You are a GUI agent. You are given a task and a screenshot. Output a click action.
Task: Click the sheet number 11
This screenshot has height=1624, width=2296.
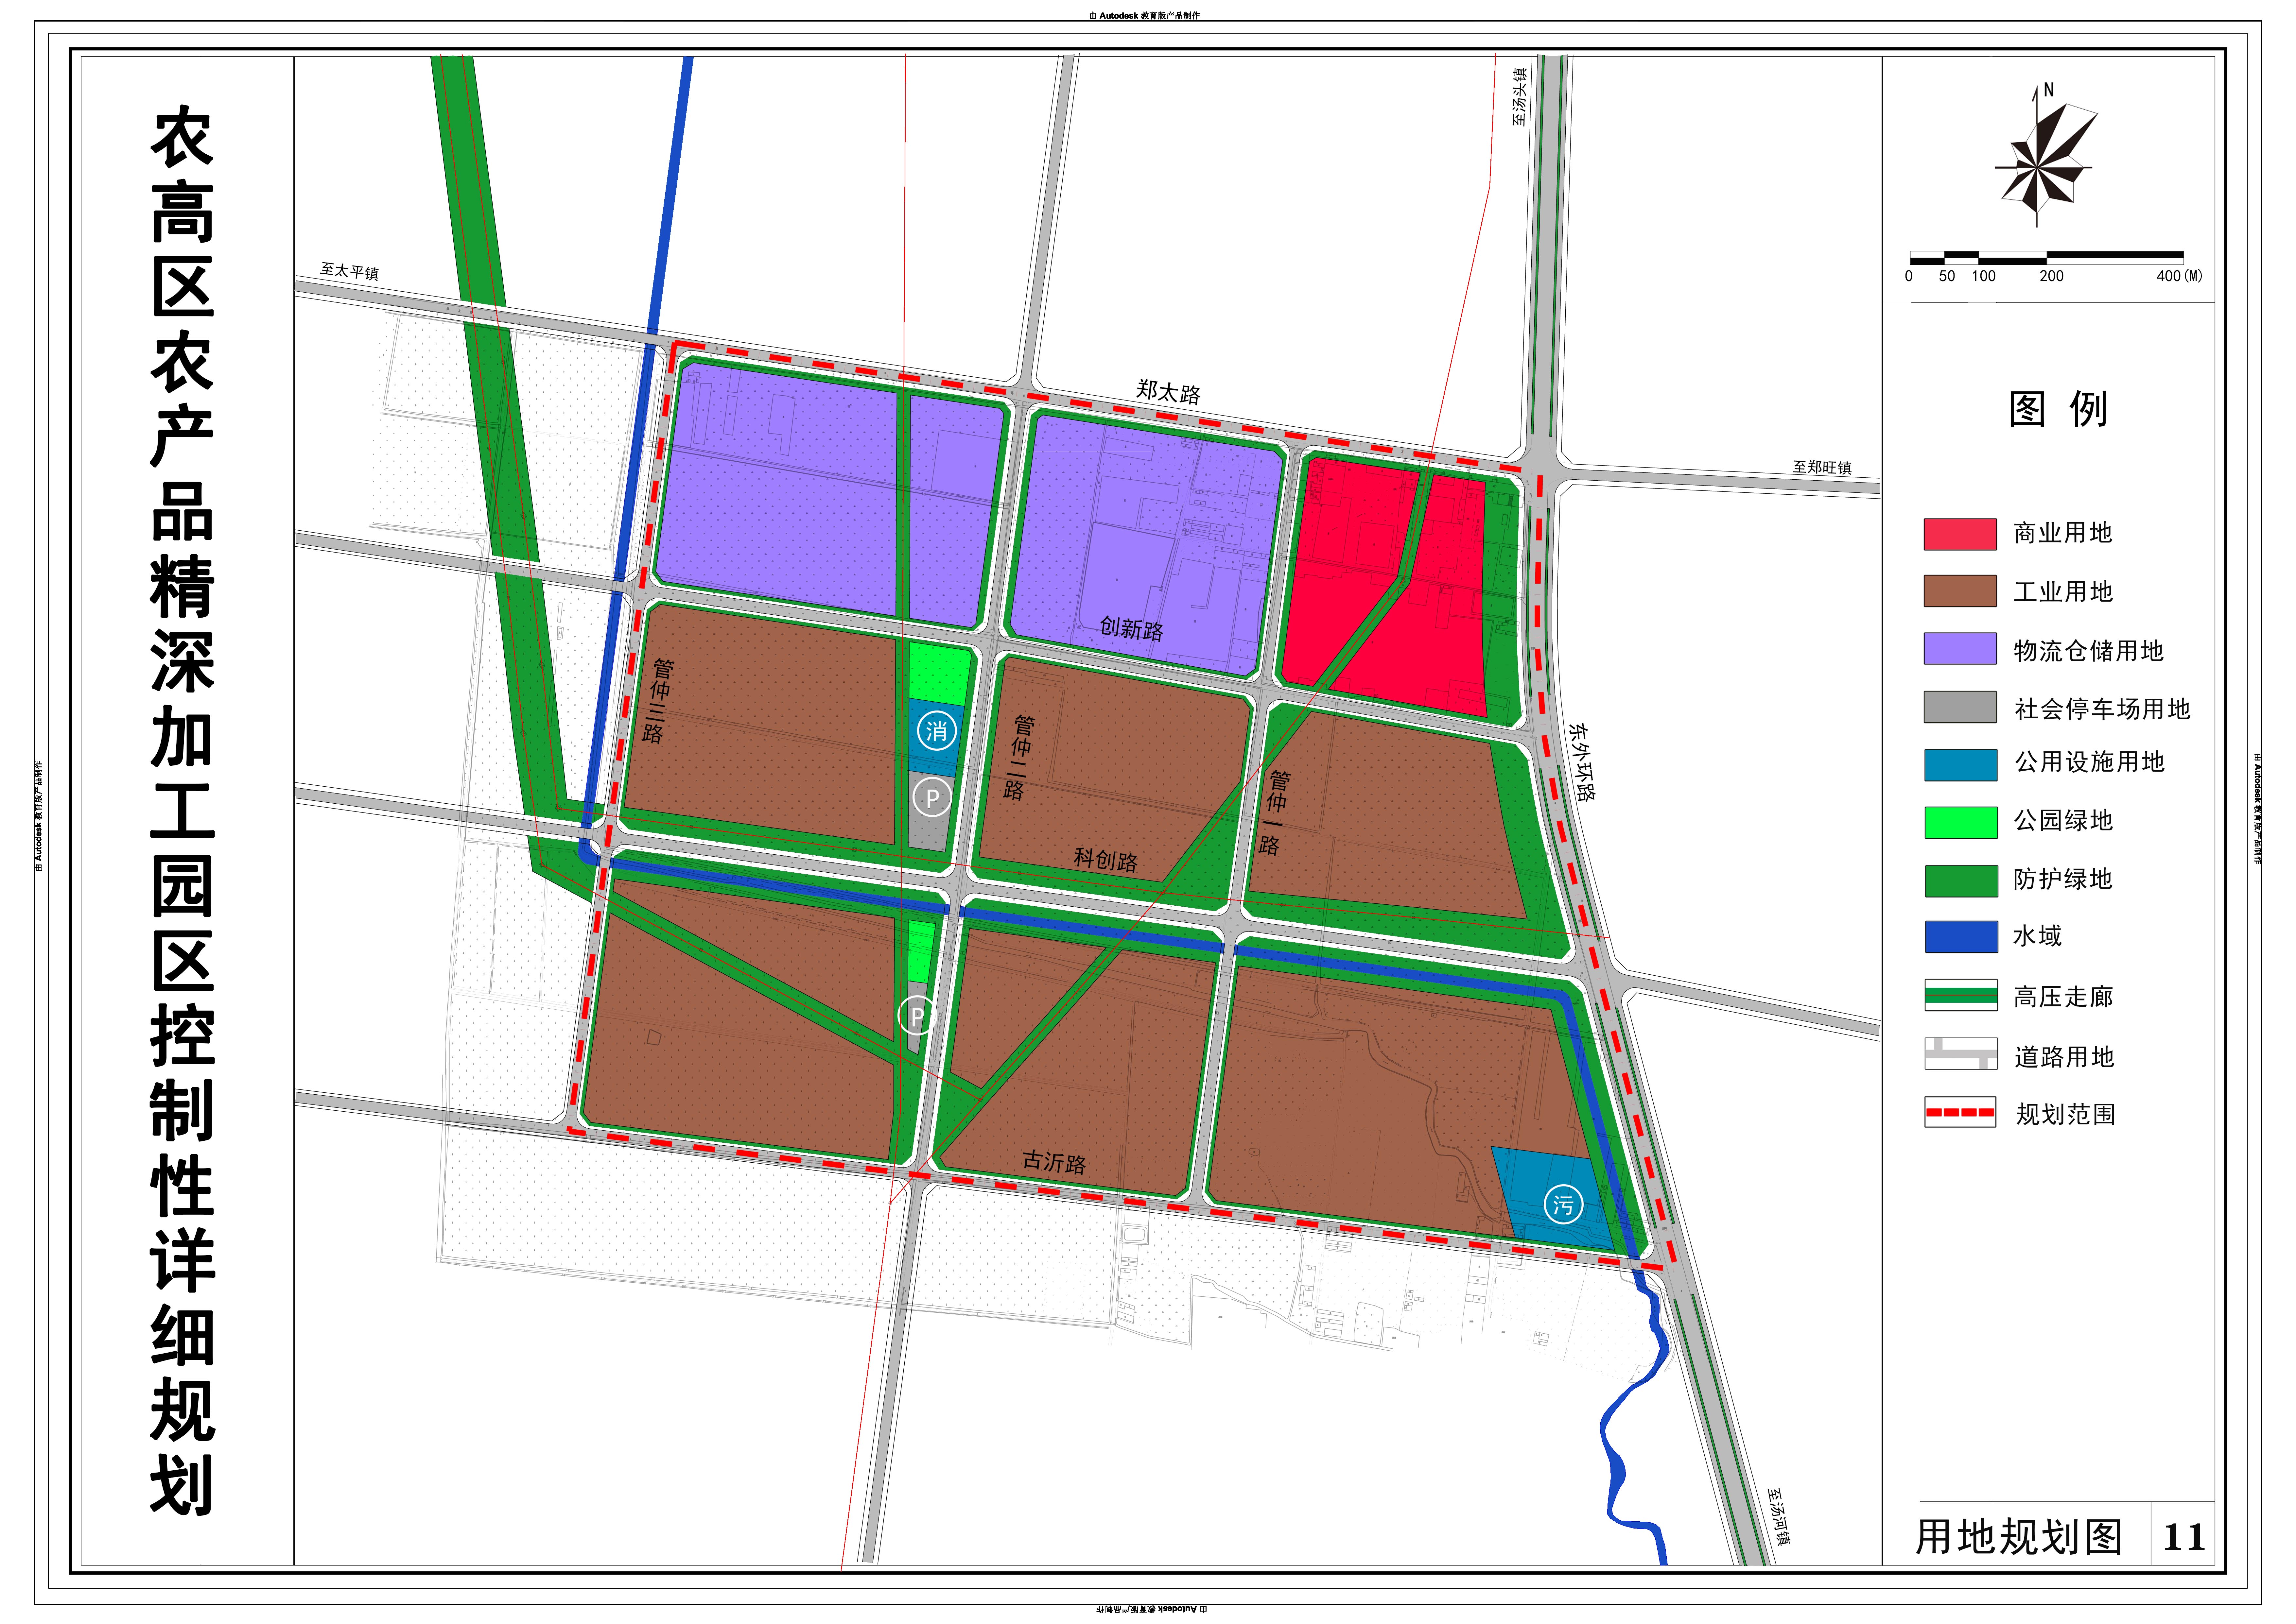[x=2184, y=1537]
